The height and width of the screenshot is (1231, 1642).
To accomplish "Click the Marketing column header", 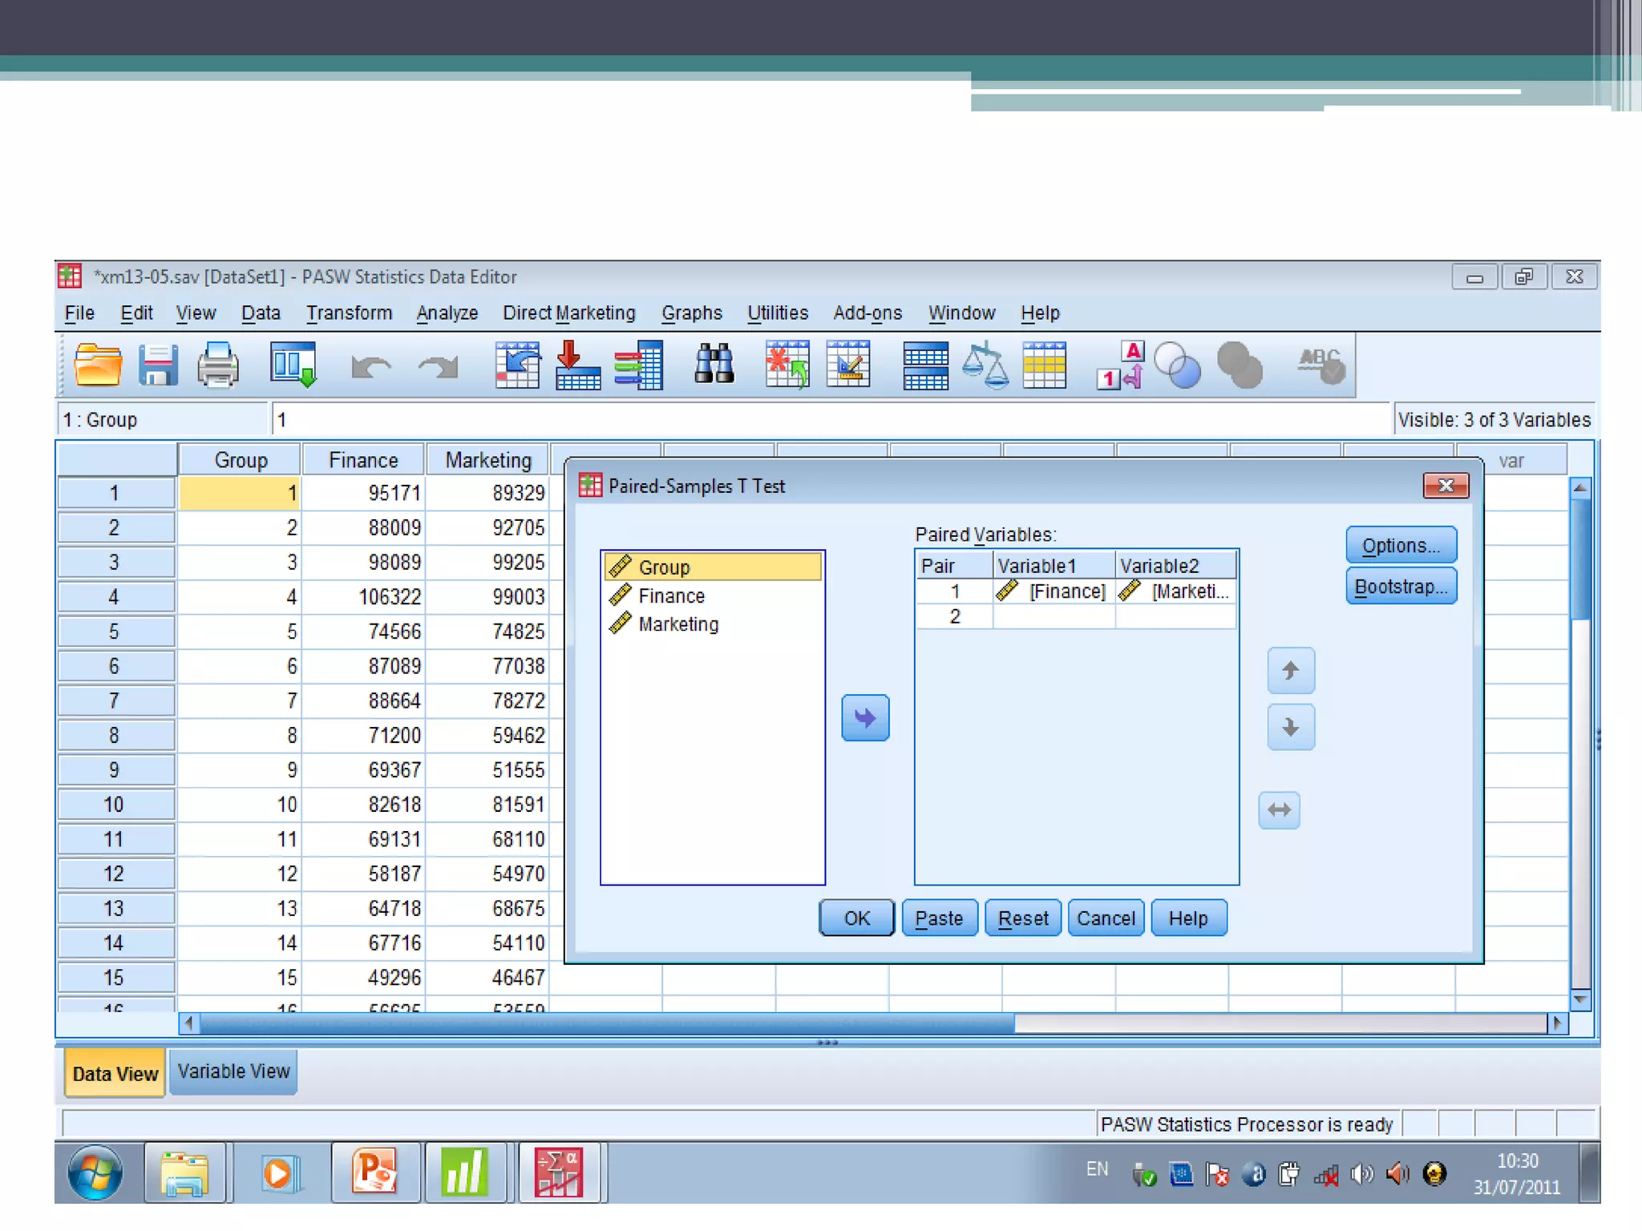I will pyautogui.click(x=487, y=460).
